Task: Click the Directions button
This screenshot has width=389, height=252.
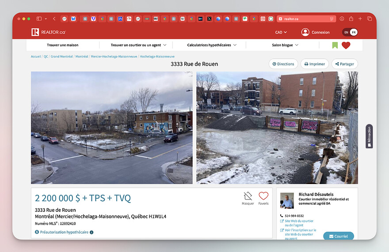Action: point(283,64)
